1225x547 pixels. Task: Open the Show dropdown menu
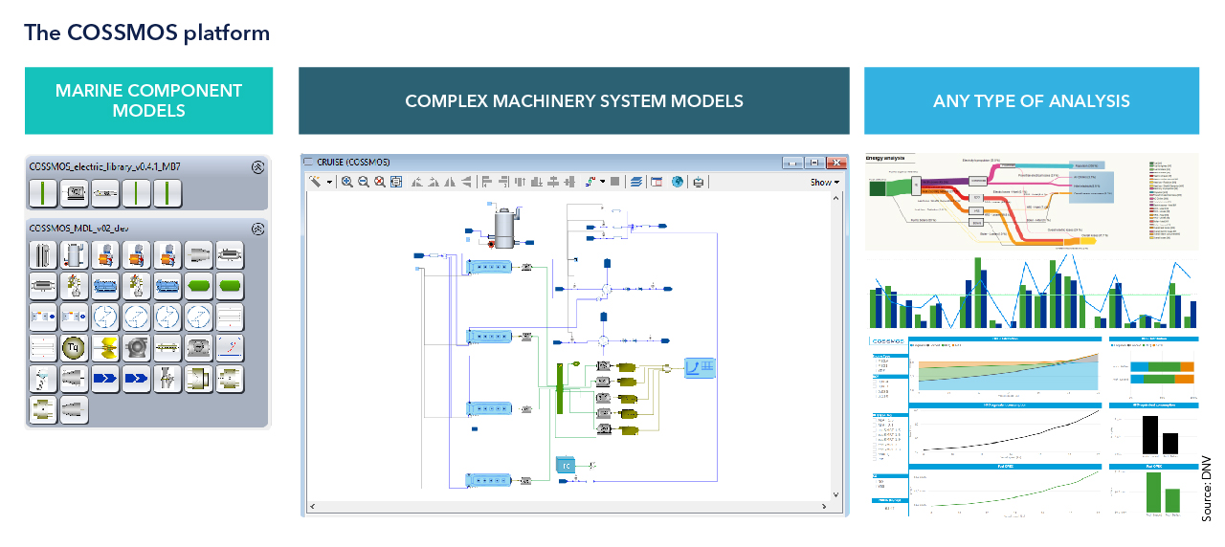[x=824, y=182]
